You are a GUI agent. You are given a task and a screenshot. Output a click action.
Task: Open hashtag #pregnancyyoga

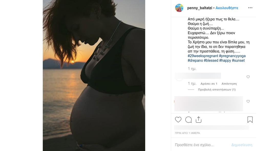point(232,56)
